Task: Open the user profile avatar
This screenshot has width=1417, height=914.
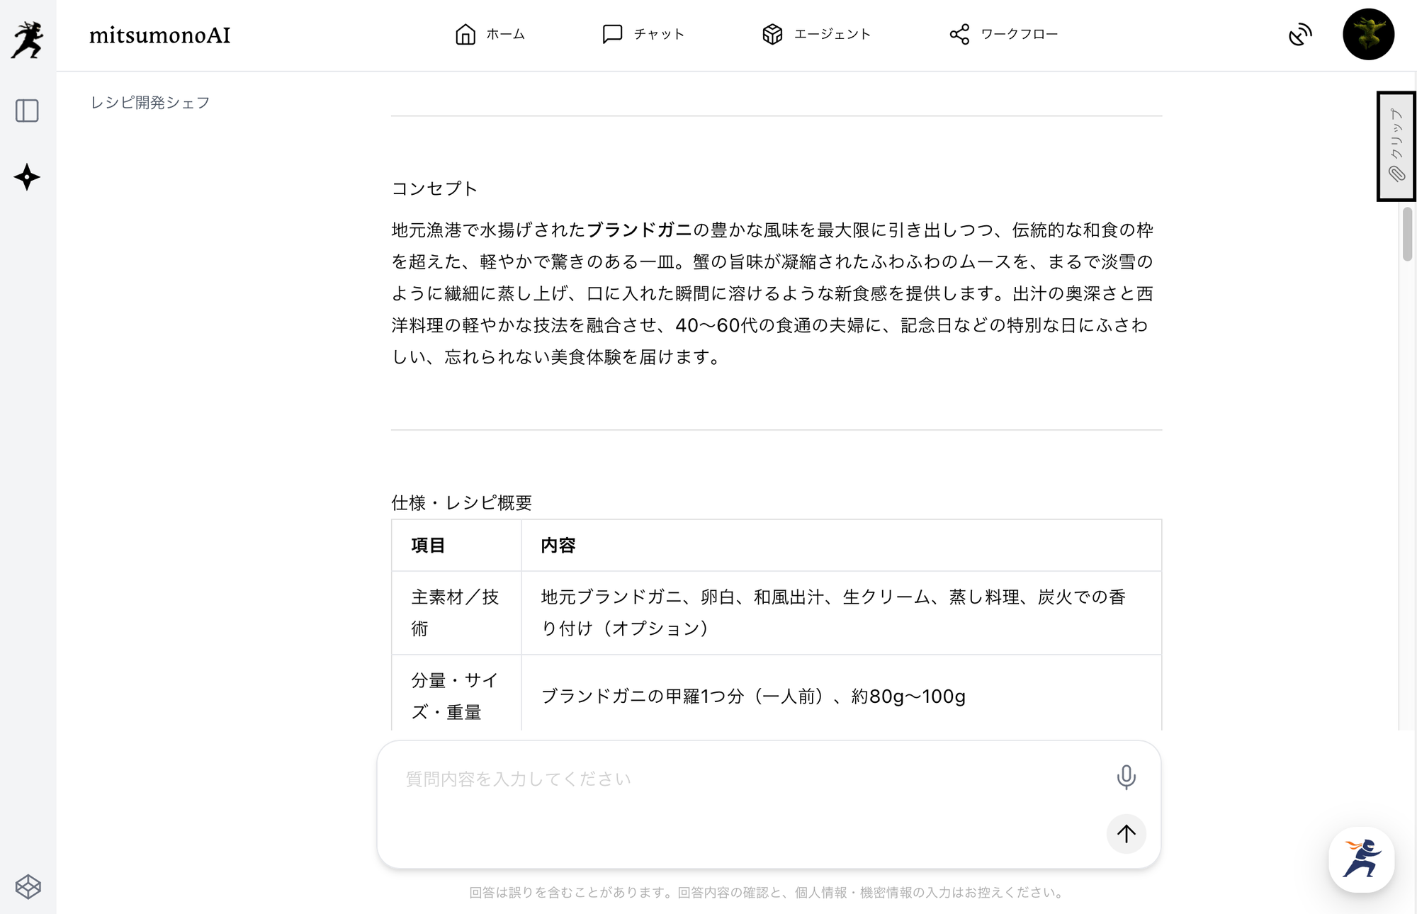Action: tap(1368, 34)
